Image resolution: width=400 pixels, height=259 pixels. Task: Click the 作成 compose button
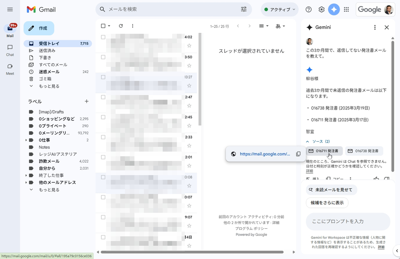39,28
